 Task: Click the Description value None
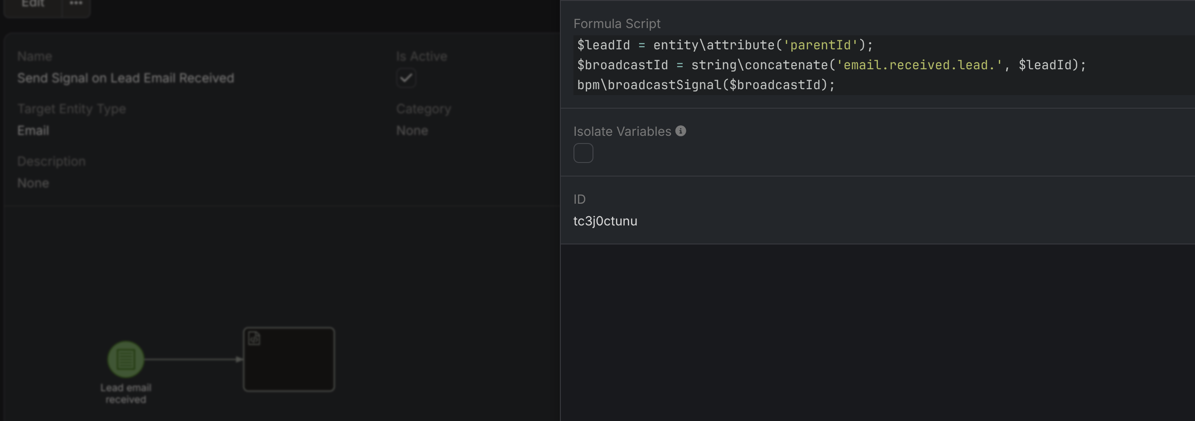33,183
